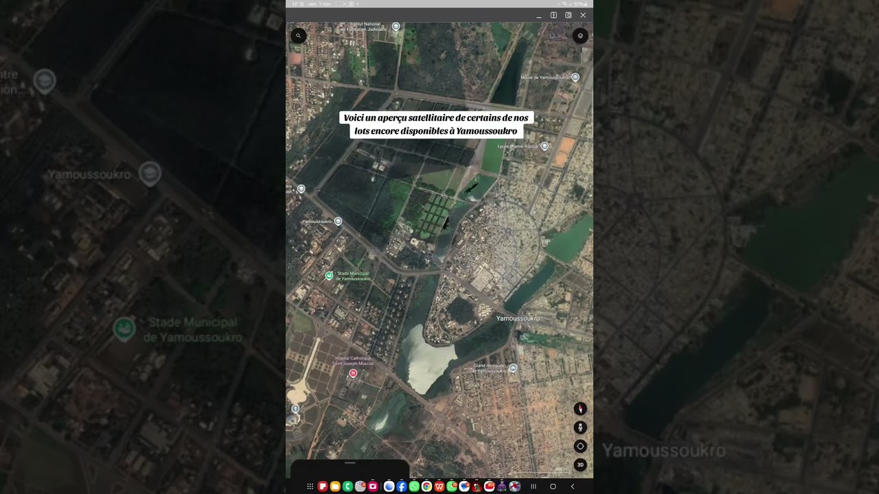Center map on my location
Screen dimensions: 879x494
click(580, 446)
